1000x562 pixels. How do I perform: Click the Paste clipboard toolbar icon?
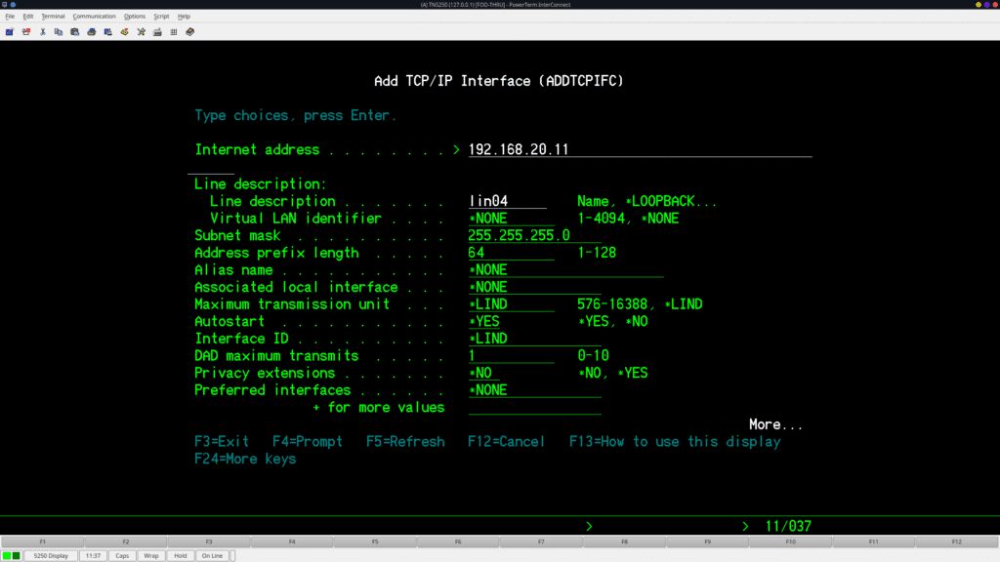click(75, 32)
